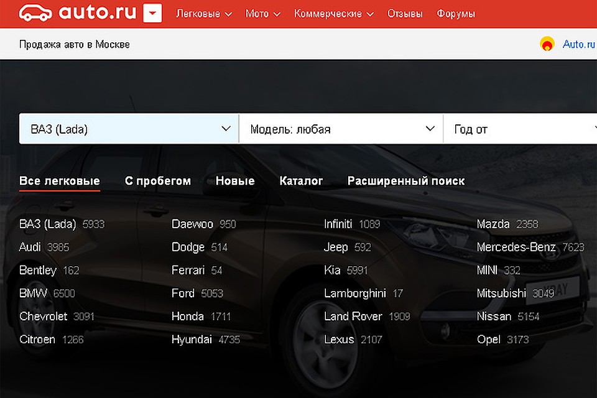Viewport: 597px width, 398px height.
Task: Open the Каталог tab
Action: [x=301, y=181]
